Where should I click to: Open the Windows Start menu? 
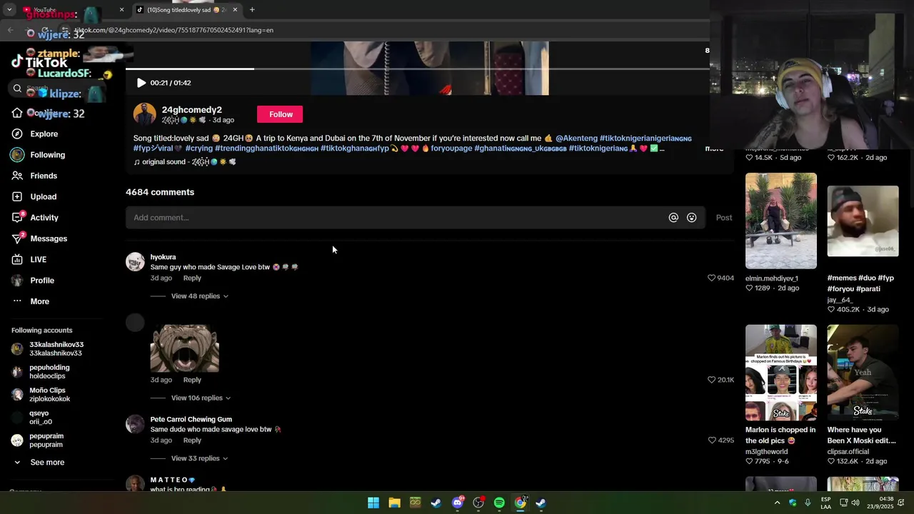pyautogui.click(x=373, y=503)
